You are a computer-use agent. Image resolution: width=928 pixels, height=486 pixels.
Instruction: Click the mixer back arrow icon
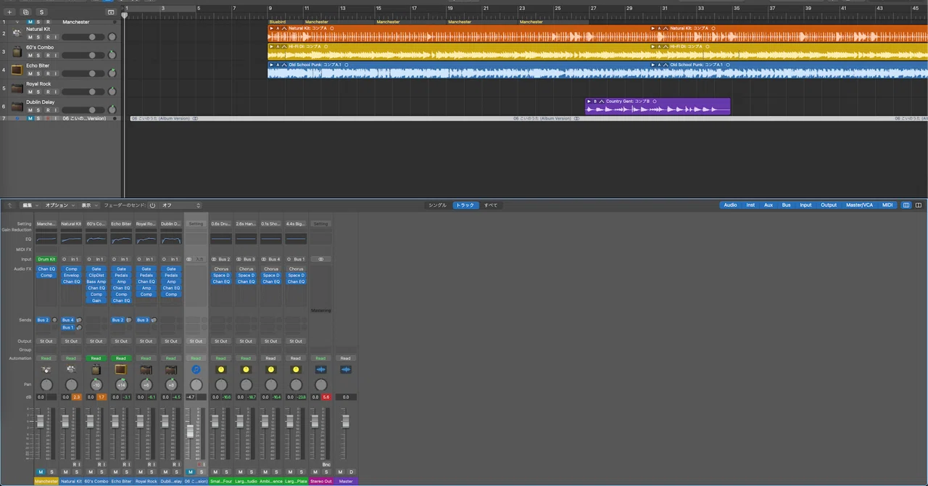tap(11, 205)
